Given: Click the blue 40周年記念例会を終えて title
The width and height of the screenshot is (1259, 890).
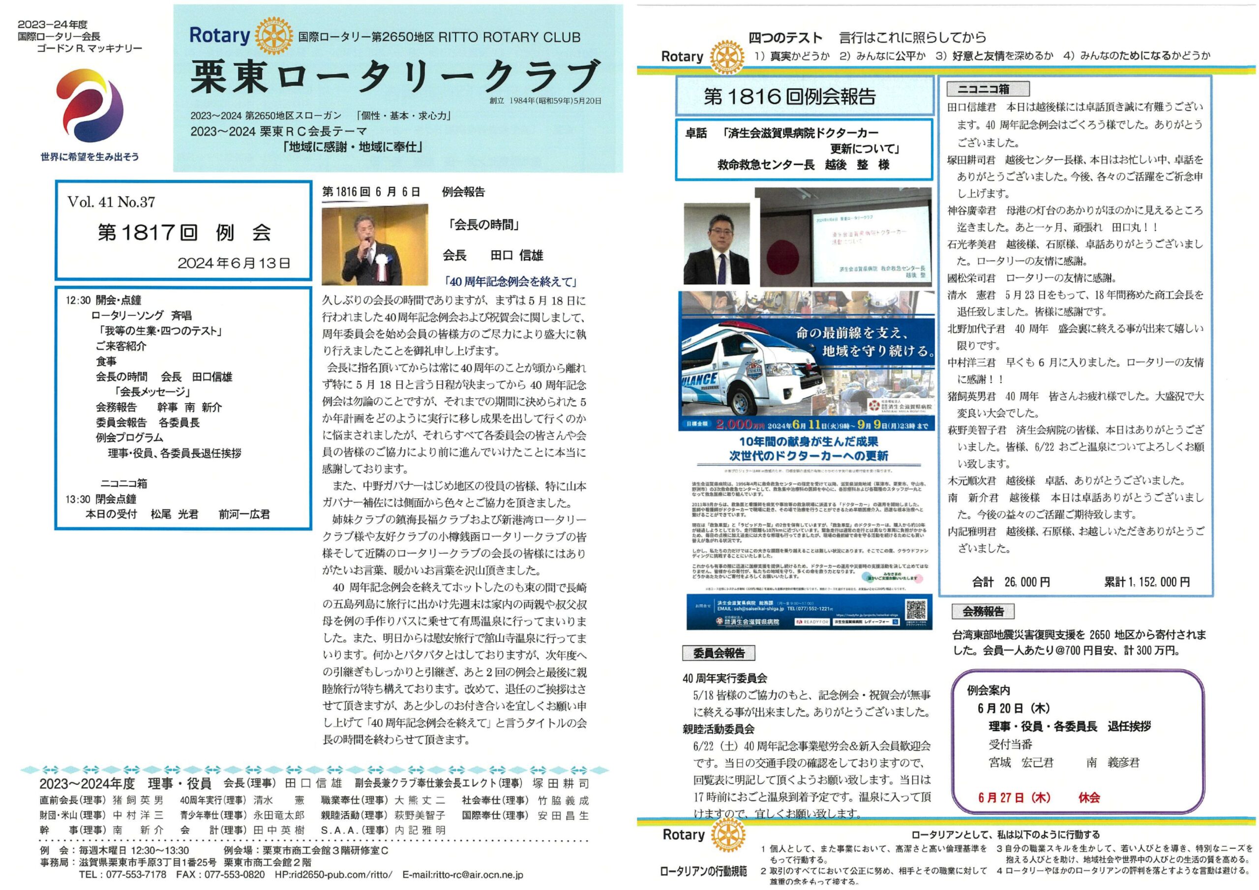Looking at the screenshot, I should 511,282.
